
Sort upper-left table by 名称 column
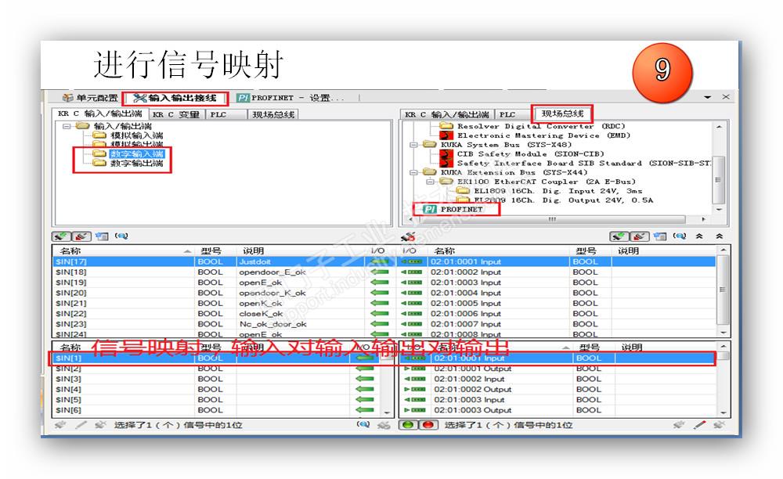124,250
